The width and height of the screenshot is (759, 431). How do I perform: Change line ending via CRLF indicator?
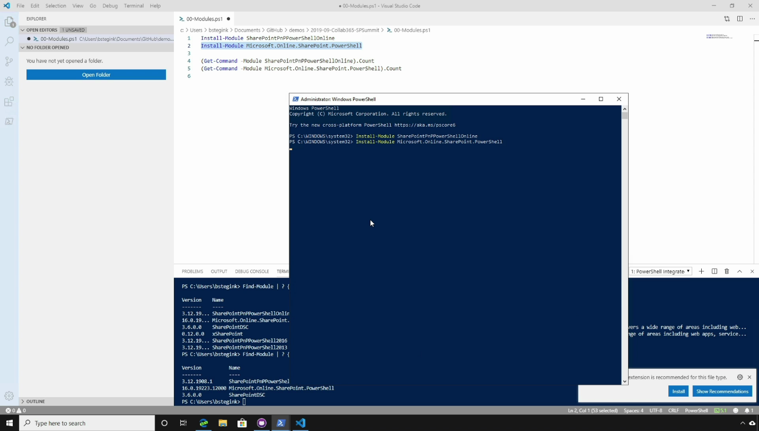[x=673, y=410]
